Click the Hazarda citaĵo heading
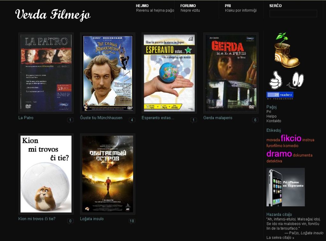The width and height of the screenshot is (326, 241). click(x=279, y=214)
